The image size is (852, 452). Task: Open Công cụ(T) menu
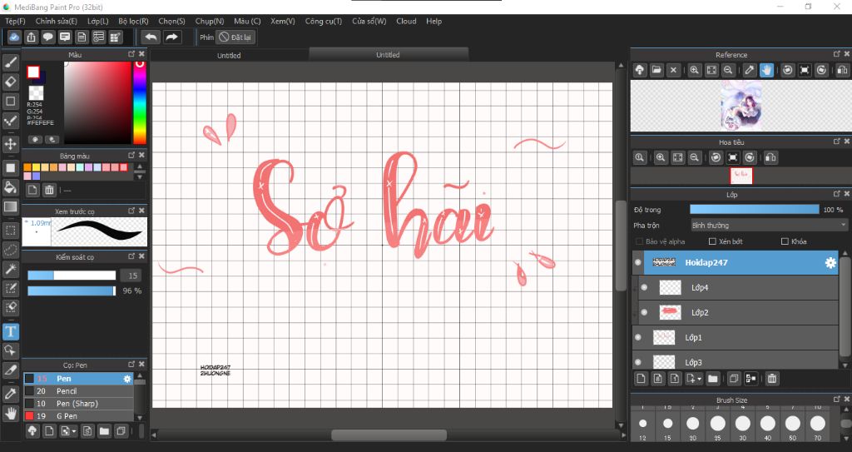click(324, 21)
